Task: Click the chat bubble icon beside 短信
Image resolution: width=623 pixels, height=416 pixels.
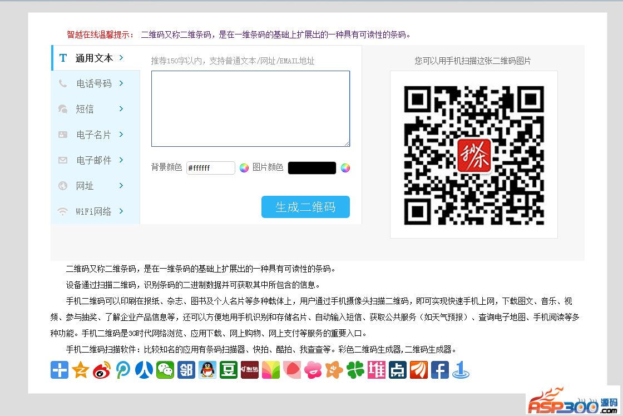Action: pos(63,109)
